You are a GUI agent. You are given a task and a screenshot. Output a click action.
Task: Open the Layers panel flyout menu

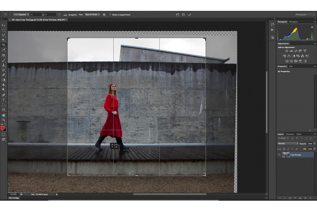[315, 134]
